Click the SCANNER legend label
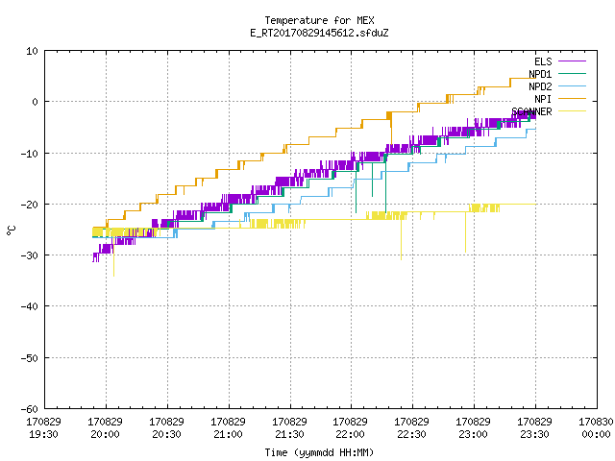Image resolution: width=615 pixels, height=461 pixels. pyautogui.click(x=531, y=111)
